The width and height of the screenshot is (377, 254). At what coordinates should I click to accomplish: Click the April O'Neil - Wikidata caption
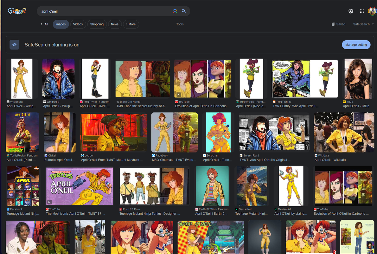[x=330, y=160]
